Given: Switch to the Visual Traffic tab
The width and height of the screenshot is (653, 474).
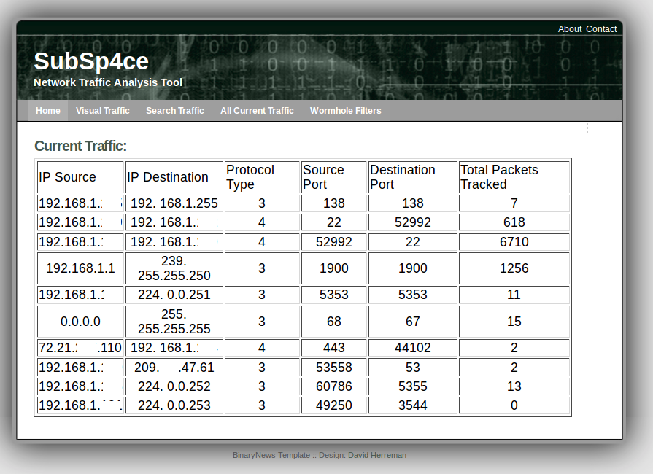Looking at the screenshot, I should tap(102, 111).
